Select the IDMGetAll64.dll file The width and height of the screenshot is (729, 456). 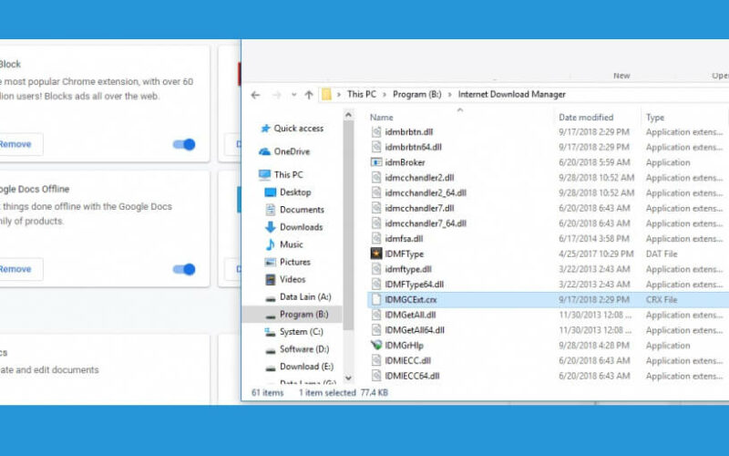click(415, 330)
